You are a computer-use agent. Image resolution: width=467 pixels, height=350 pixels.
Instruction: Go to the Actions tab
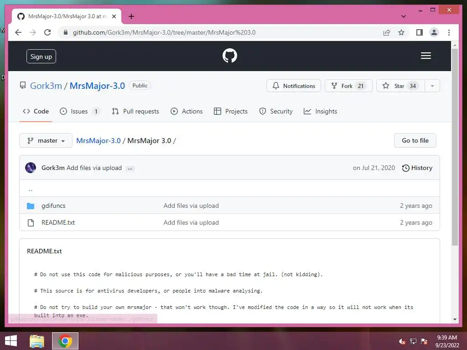click(x=187, y=111)
